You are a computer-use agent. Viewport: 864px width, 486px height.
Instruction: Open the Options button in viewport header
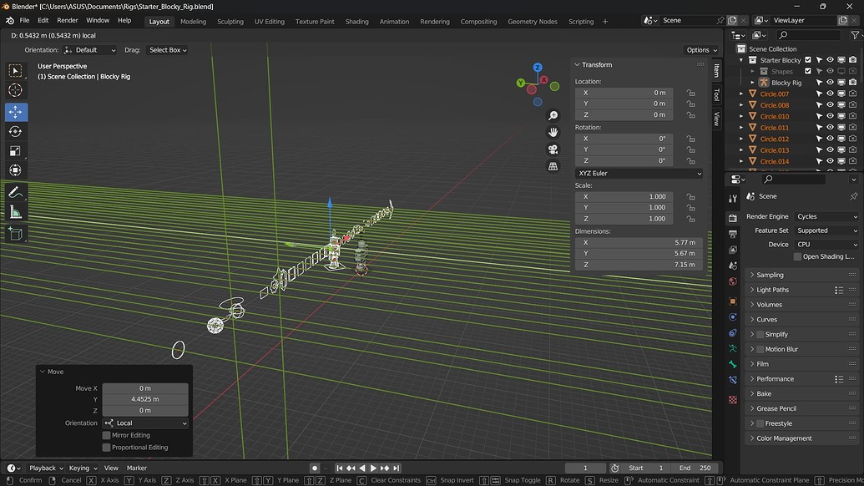(701, 50)
